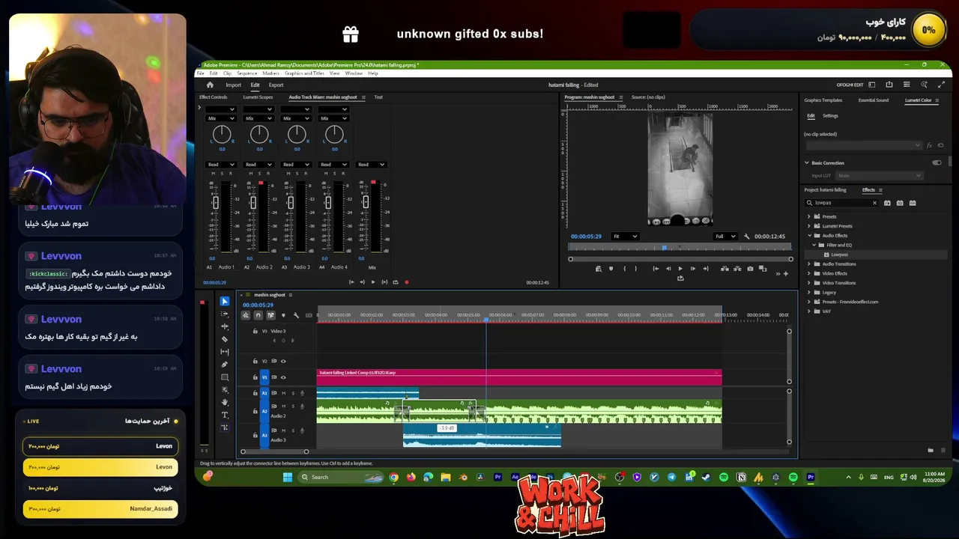Click the Audio 1 volume fader
This screenshot has width=959, height=539.
216,203
